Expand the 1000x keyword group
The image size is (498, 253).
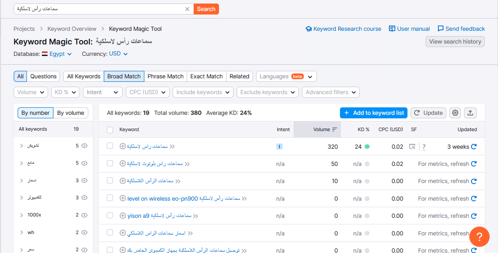click(22, 215)
